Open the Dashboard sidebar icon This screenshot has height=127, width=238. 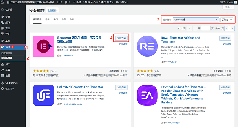coord(2,9)
